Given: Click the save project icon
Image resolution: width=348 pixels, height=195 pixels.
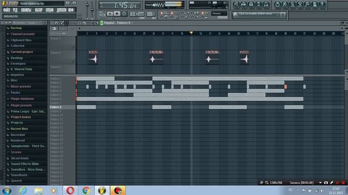Looking at the screenshot, I should 285,4.
